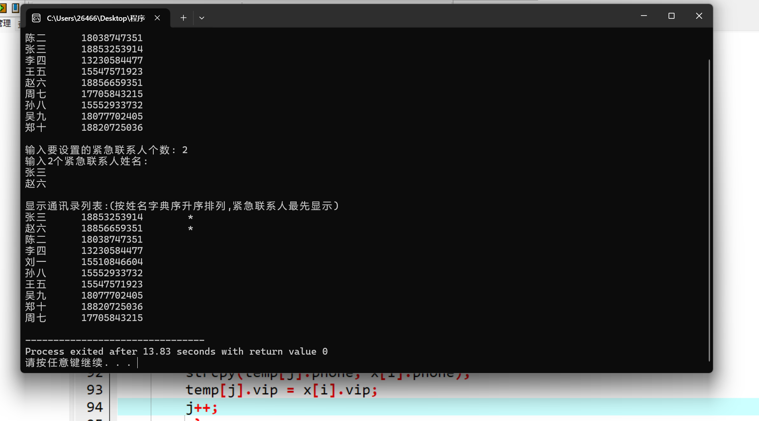The width and height of the screenshot is (759, 421).
Task: Click 'Process exited after 13.83 seconds' line
Action: [177, 351]
